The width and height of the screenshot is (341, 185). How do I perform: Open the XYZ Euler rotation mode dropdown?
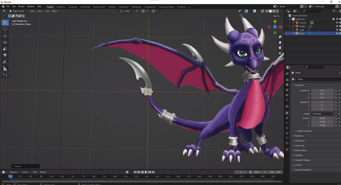[323, 114]
